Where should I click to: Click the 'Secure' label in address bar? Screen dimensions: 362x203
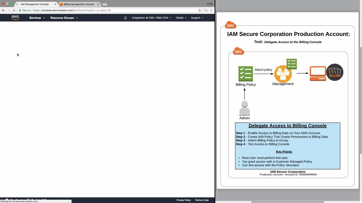tap(26, 10)
